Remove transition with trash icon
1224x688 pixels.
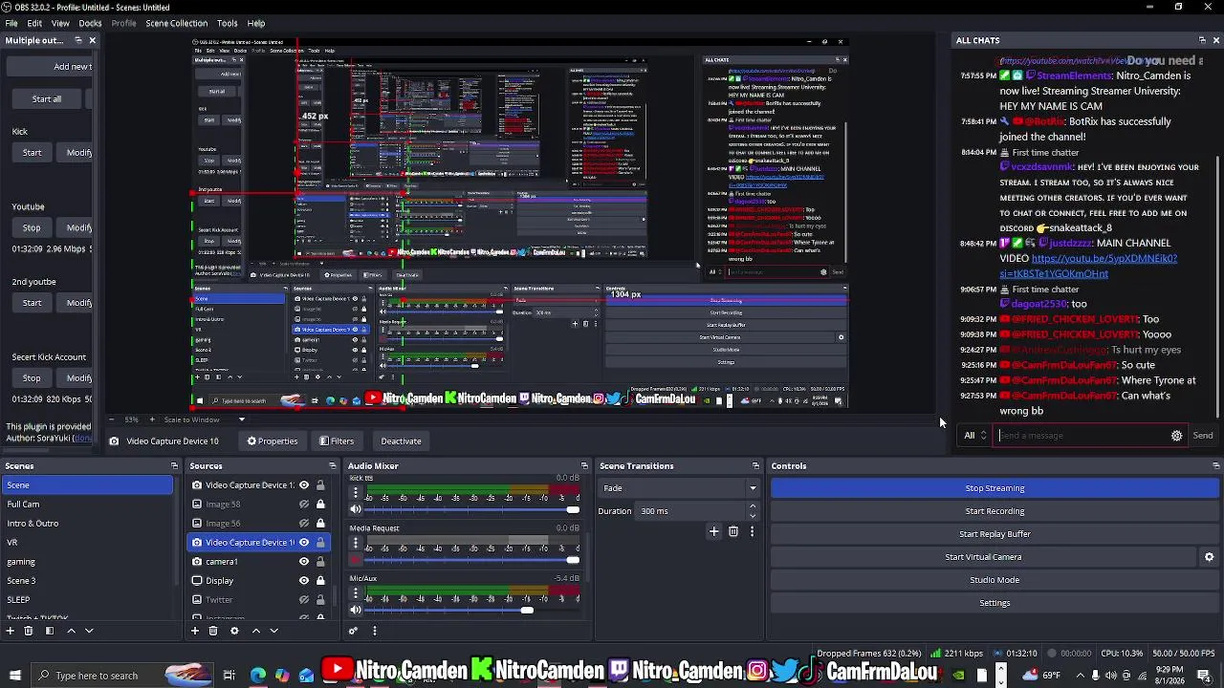pyautogui.click(x=733, y=531)
